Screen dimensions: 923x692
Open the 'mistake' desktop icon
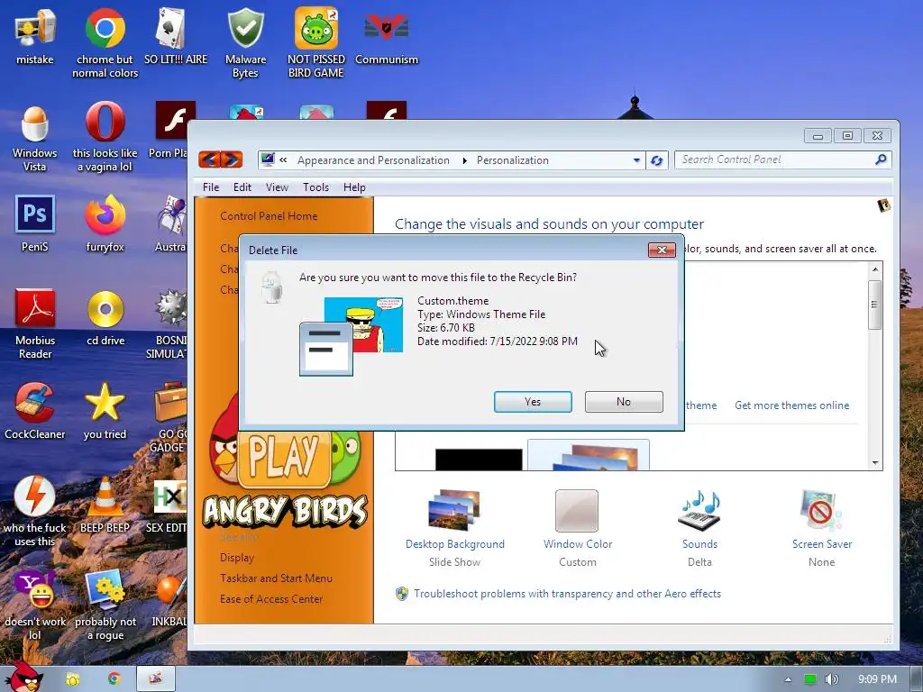coord(35,35)
